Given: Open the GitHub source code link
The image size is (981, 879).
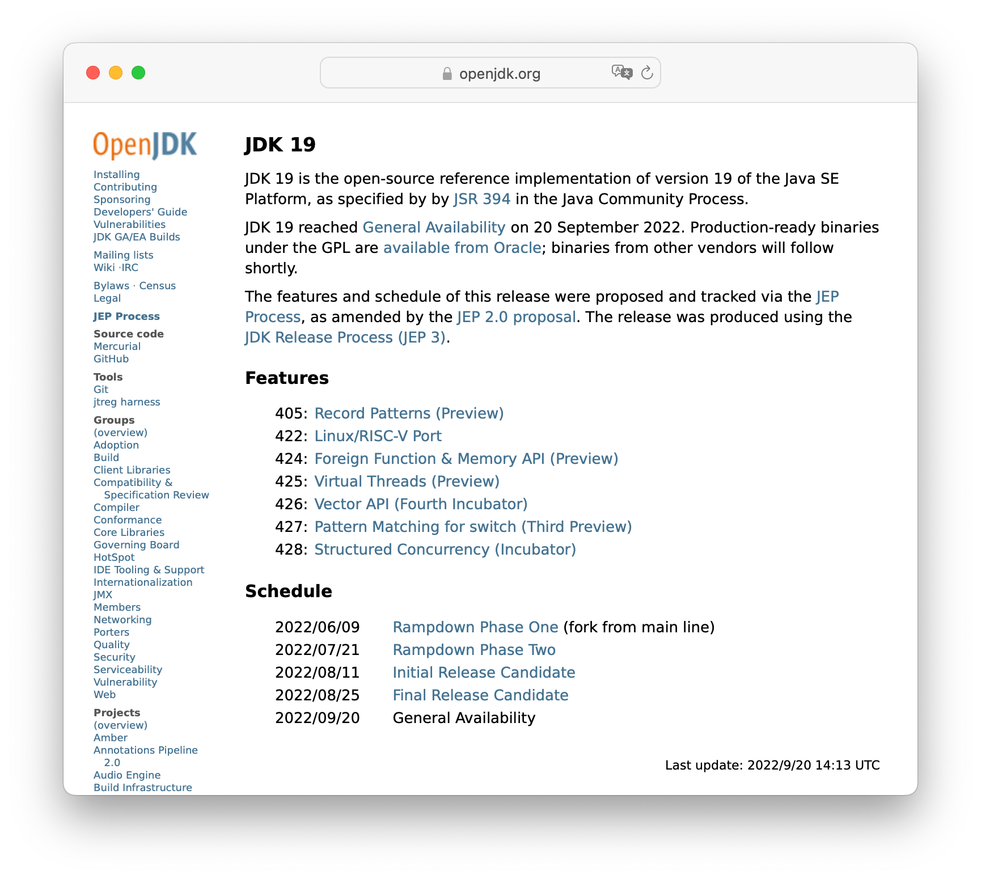Looking at the screenshot, I should click(111, 358).
